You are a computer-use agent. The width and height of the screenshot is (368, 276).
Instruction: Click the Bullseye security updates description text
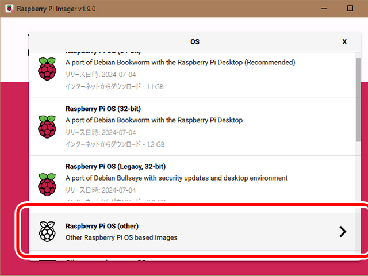click(x=177, y=178)
